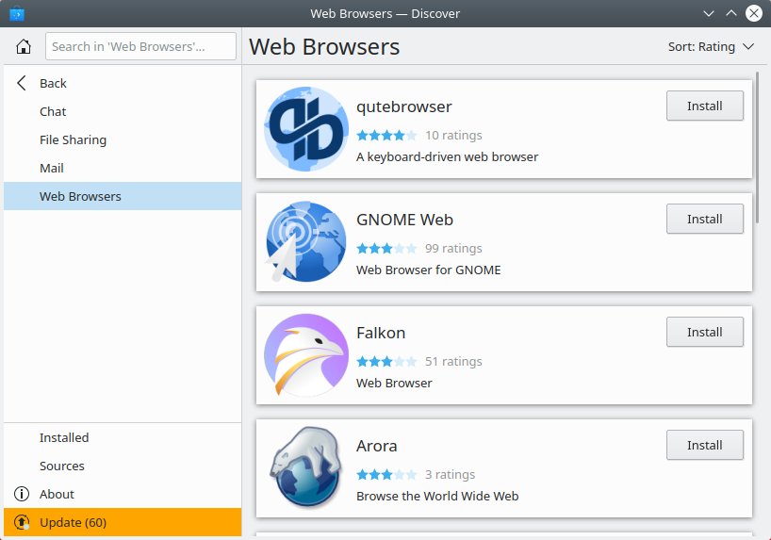Open the About entry
The image size is (771, 540).
tap(123, 494)
